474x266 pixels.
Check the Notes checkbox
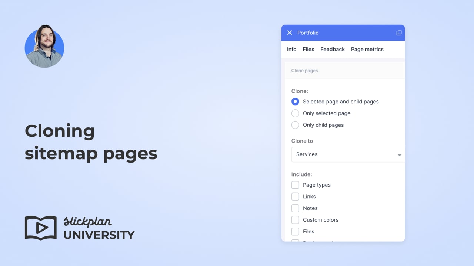tap(295, 208)
